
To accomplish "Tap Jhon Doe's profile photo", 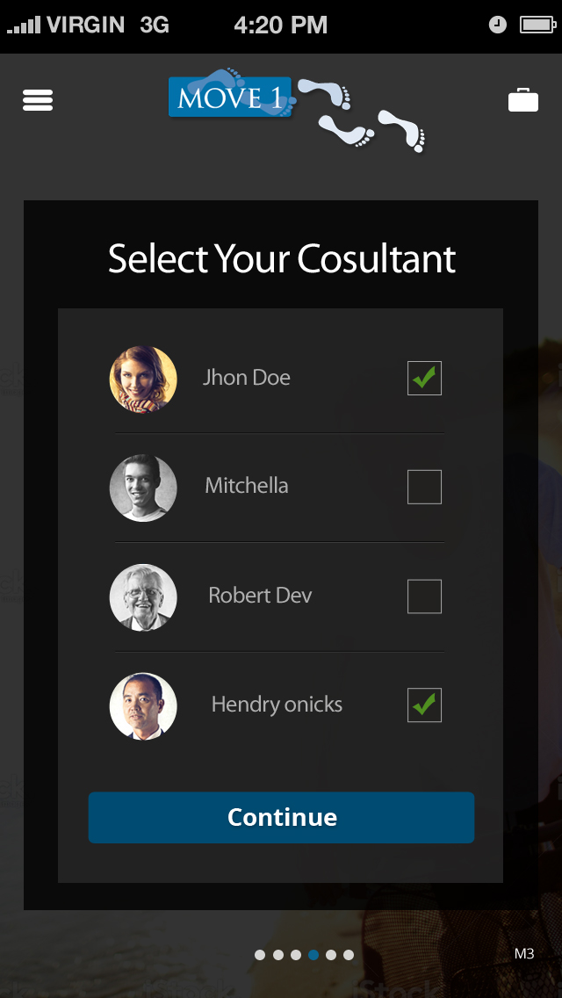I will [143, 380].
